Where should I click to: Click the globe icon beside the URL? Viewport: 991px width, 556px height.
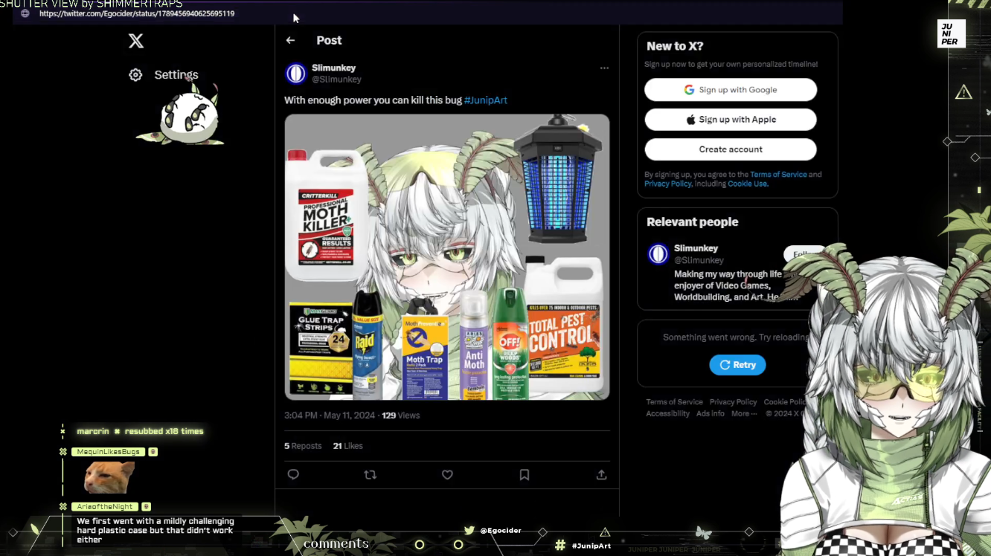pos(25,13)
